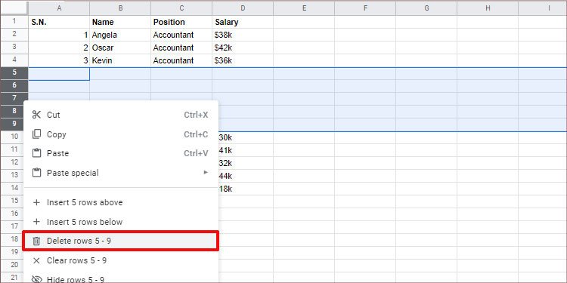Click the scissors Cut icon
The height and width of the screenshot is (283, 567).
(36, 115)
